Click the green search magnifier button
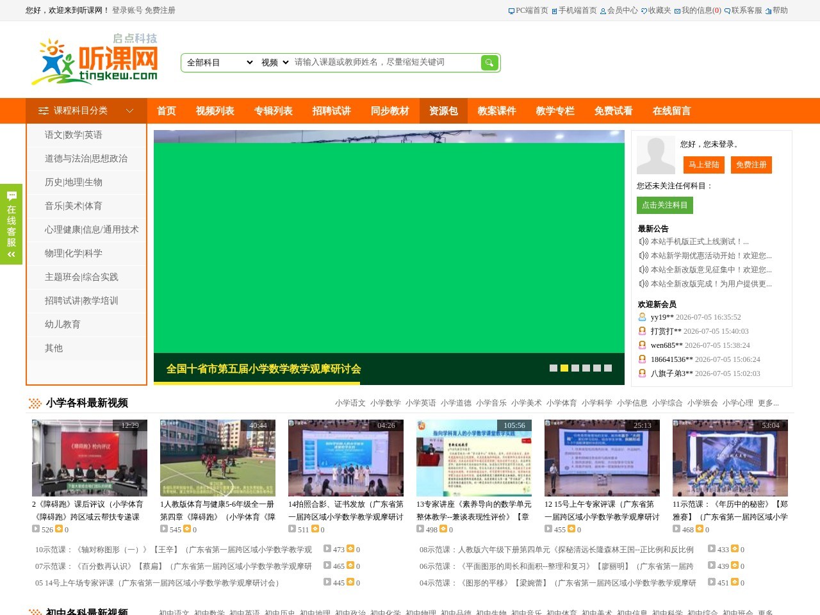 [489, 63]
